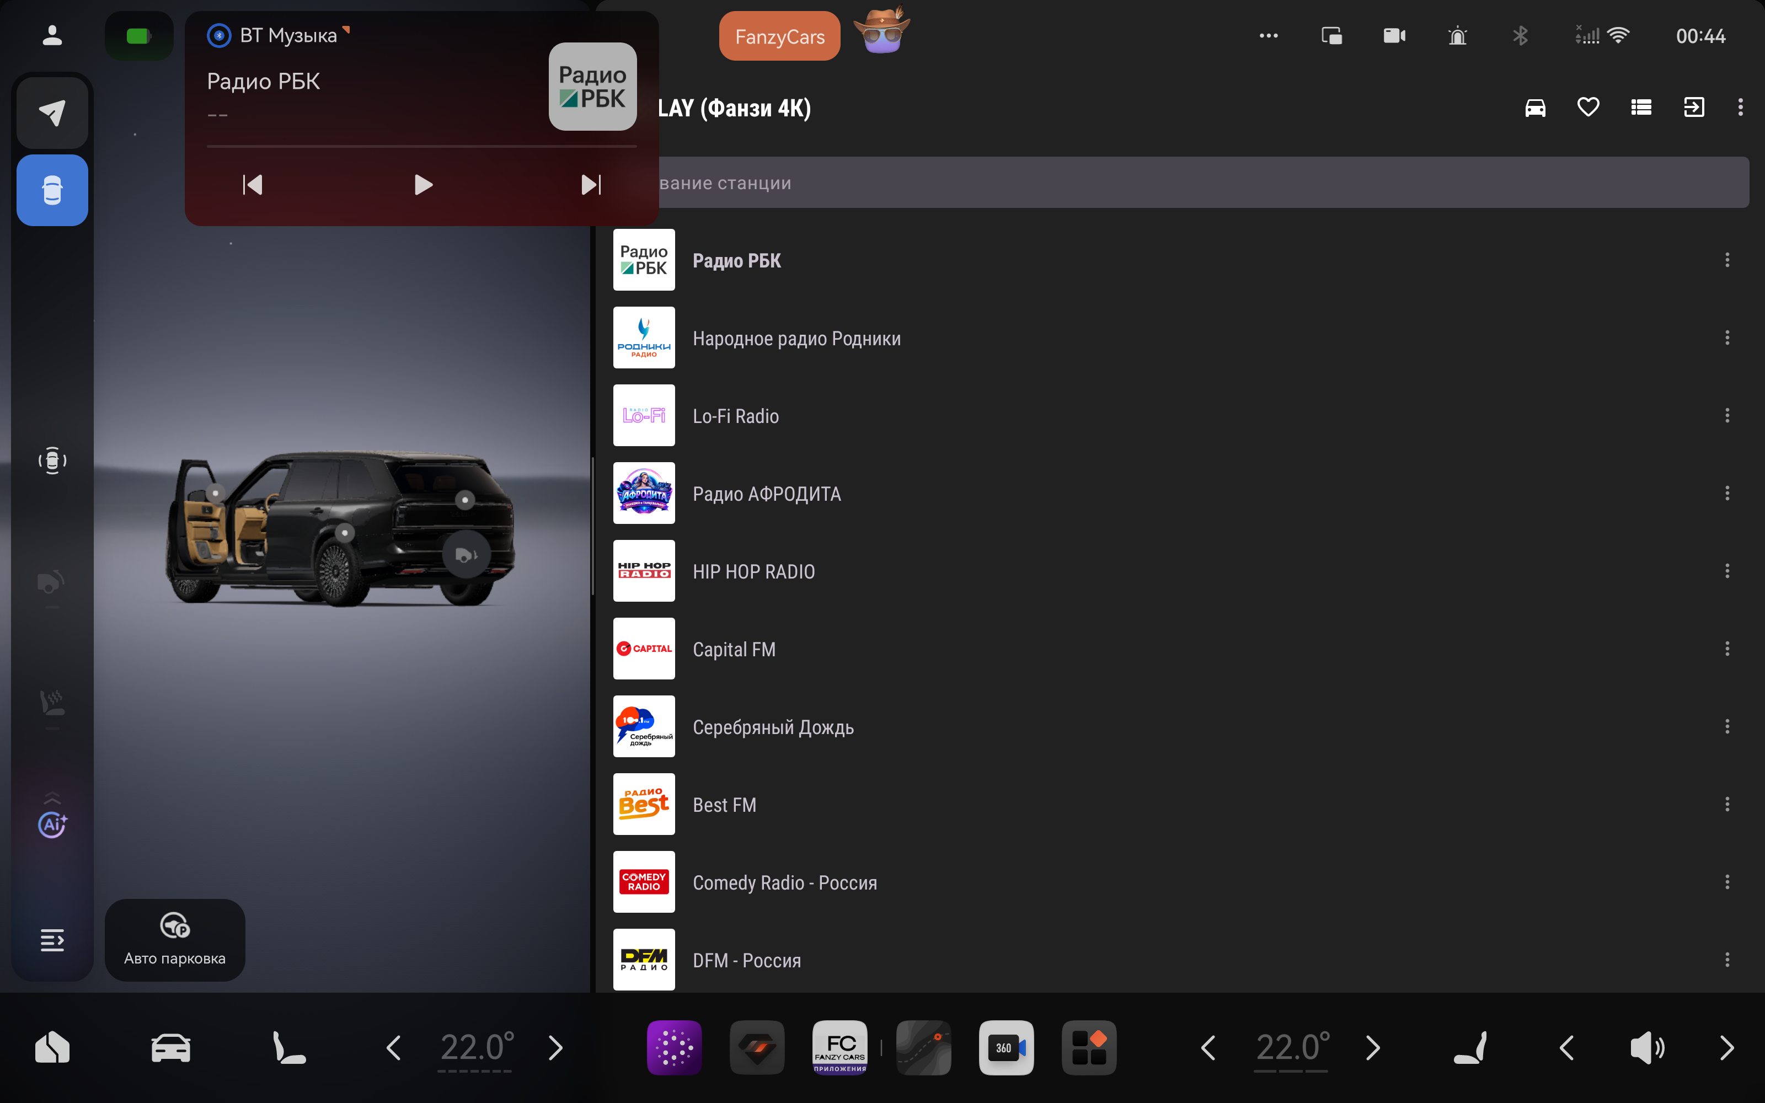
Task: Select the Радио РБК station
Action: 1180,260
